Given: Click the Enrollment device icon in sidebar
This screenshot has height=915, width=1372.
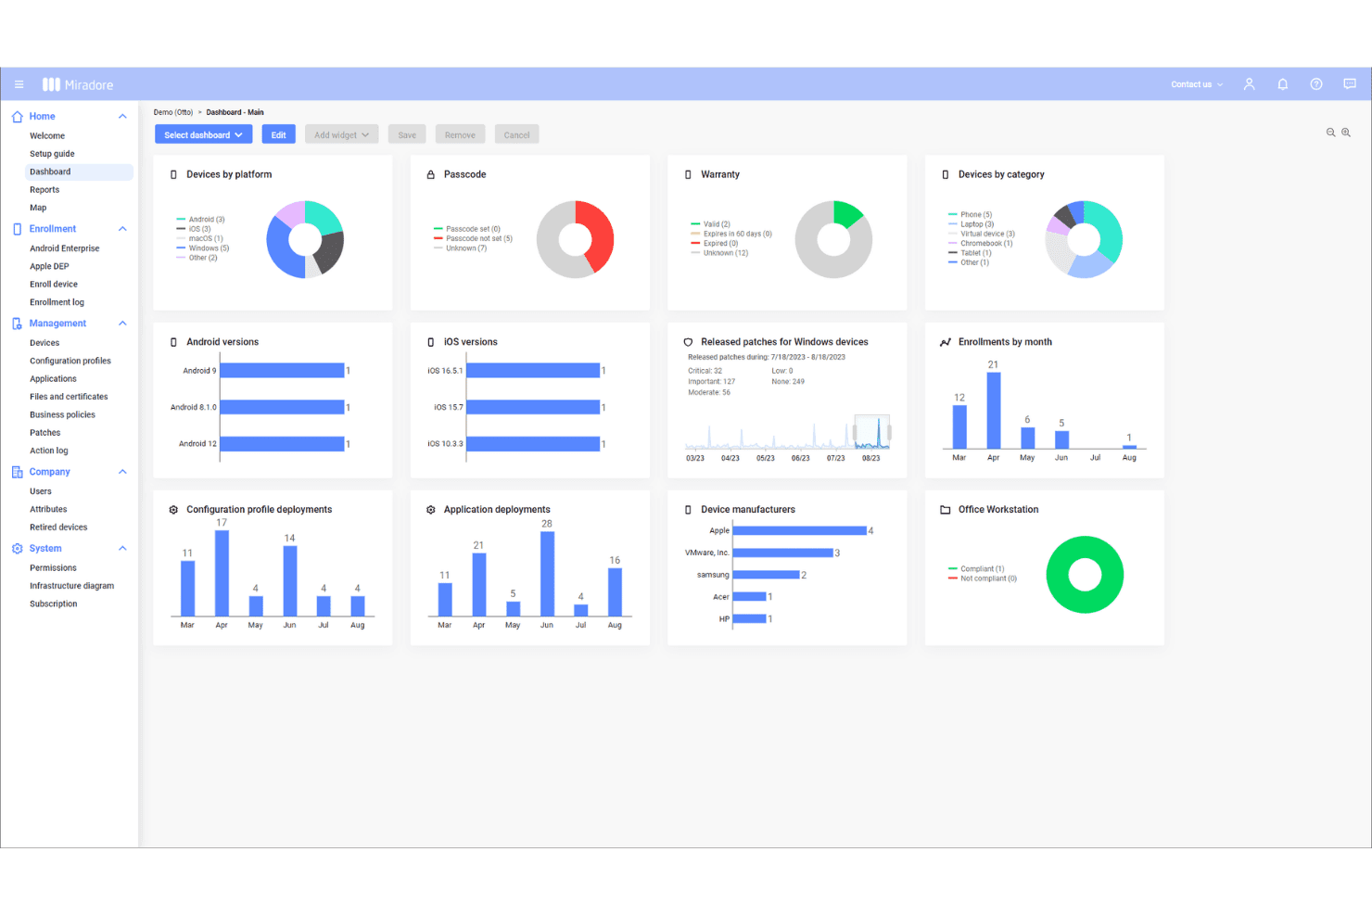Looking at the screenshot, I should (17, 229).
